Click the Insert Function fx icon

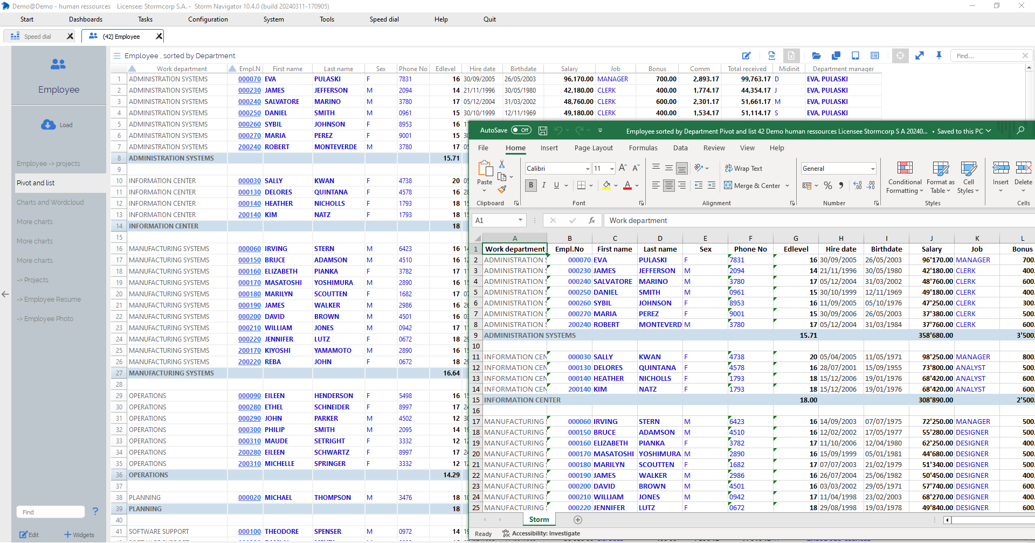pos(592,220)
